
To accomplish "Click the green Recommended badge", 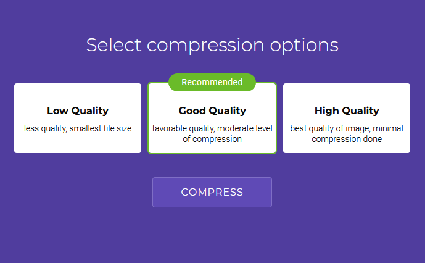I will pyautogui.click(x=212, y=82).
